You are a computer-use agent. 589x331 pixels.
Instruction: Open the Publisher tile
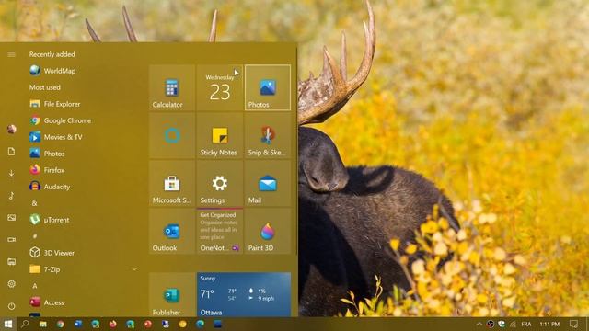pyautogui.click(x=172, y=294)
